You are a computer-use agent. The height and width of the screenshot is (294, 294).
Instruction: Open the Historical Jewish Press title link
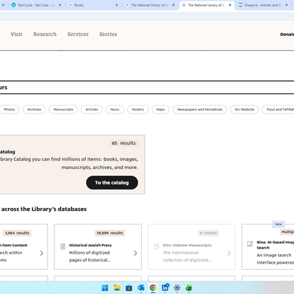click(90, 245)
